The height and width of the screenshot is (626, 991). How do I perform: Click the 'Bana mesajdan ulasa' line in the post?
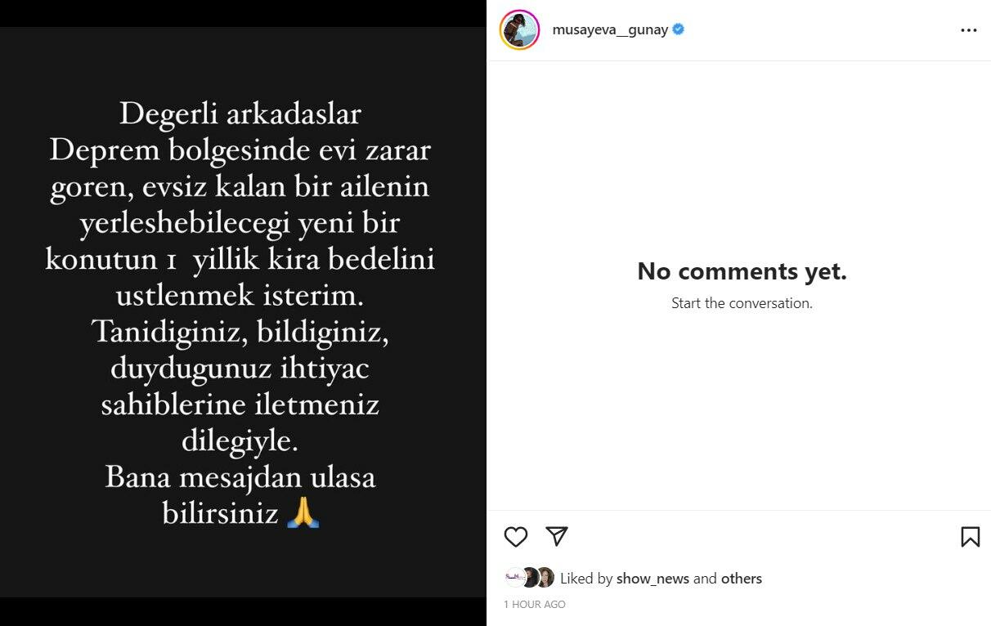point(240,477)
